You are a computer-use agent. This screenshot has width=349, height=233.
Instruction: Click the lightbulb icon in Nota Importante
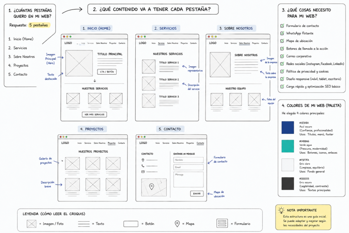[x=281, y=210]
